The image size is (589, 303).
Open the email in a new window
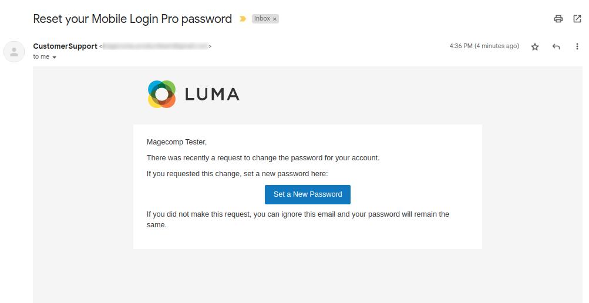click(577, 19)
